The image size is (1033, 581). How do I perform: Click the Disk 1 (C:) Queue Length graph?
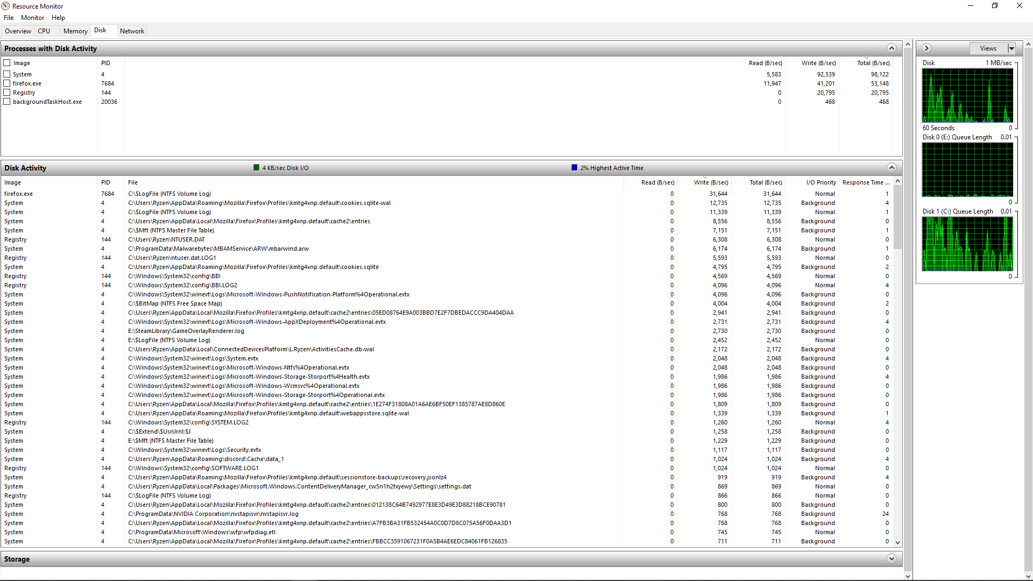967,244
